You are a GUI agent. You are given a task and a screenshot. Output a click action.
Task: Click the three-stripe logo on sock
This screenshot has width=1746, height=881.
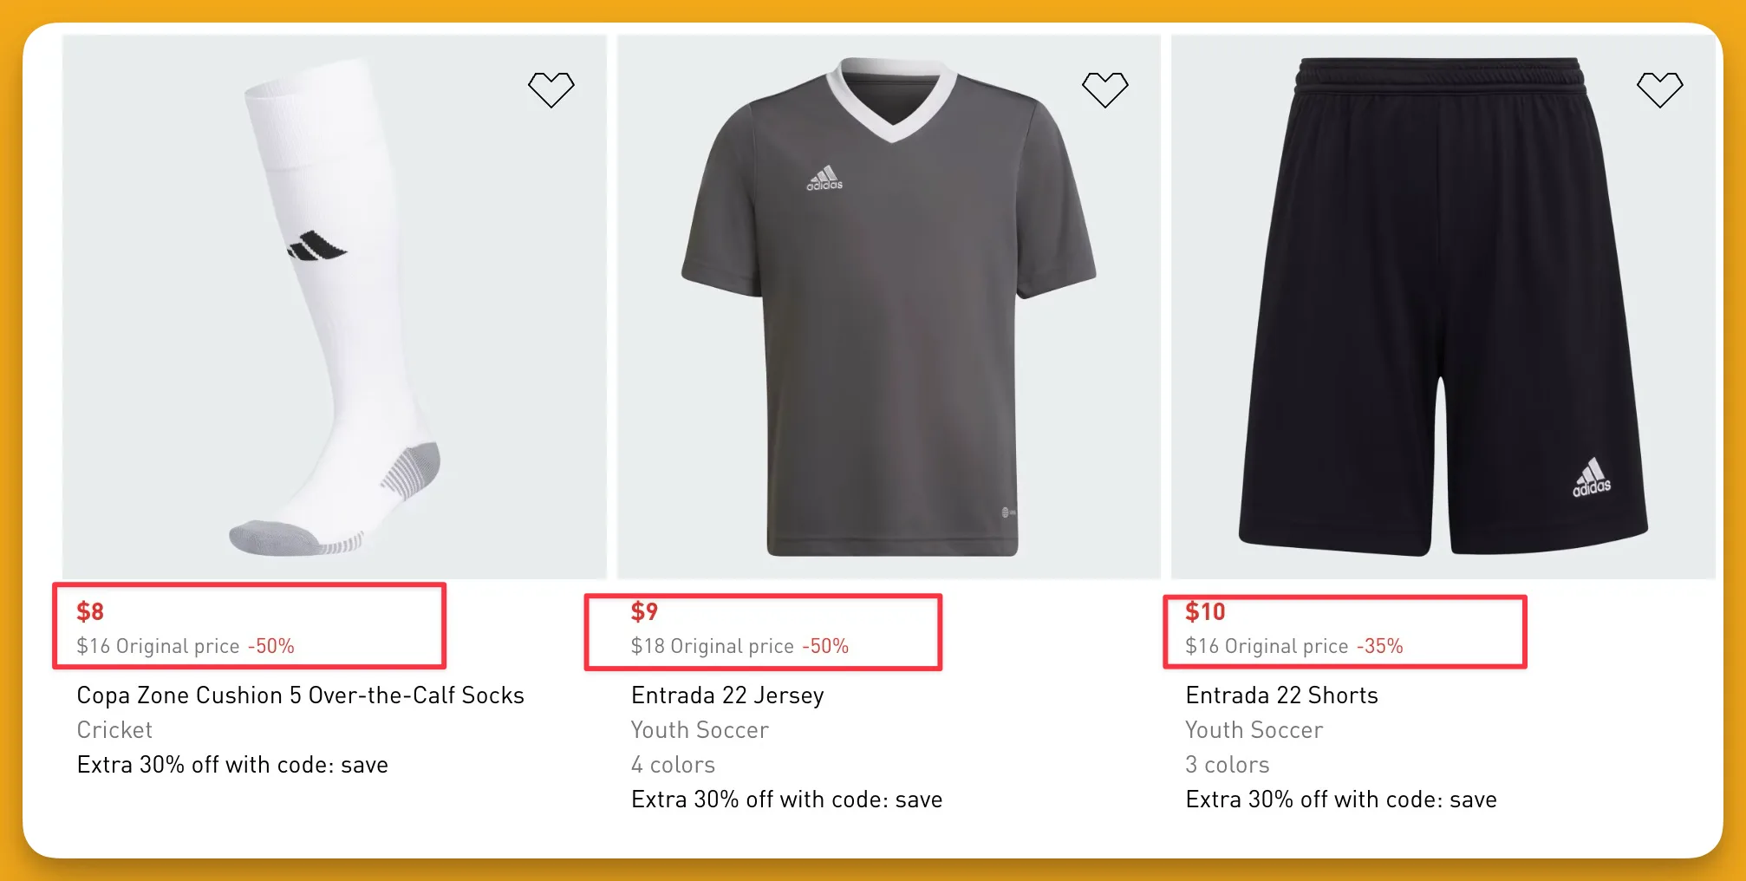316,247
